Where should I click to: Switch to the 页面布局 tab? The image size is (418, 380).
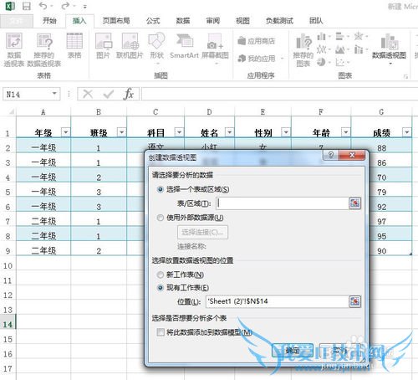[x=116, y=21]
